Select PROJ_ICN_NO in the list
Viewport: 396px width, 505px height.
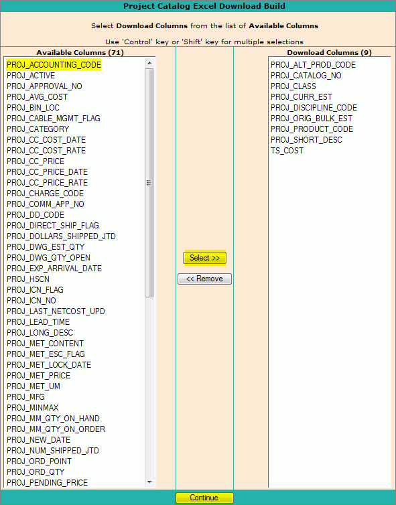(31, 301)
